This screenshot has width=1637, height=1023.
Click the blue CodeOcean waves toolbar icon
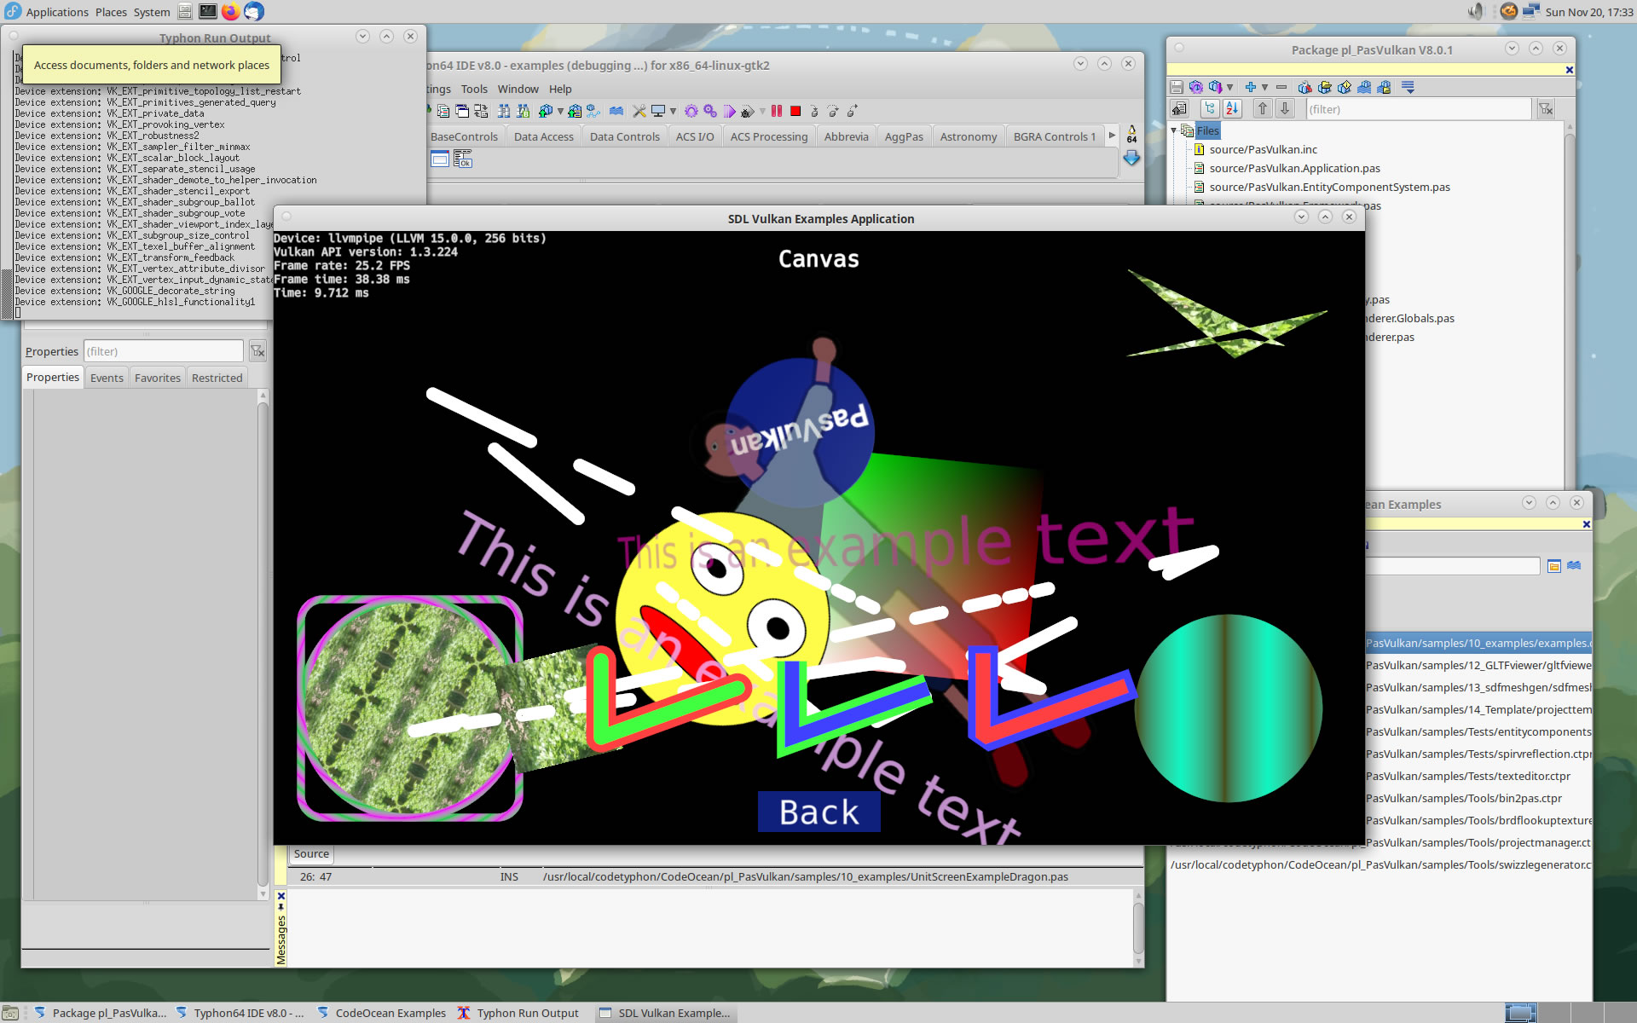pos(616,111)
